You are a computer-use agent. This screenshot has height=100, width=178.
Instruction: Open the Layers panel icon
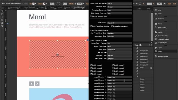(156, 48)
